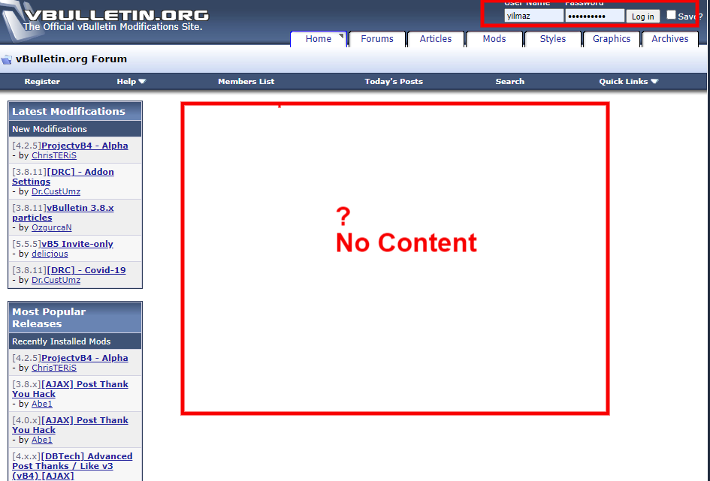Image resolution: width=710 pixels, height=481 pixels.
Task: Open the Styles tab
Action: [x=553, y=39]
